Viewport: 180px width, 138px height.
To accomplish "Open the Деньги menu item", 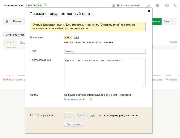I will point(17,21).
